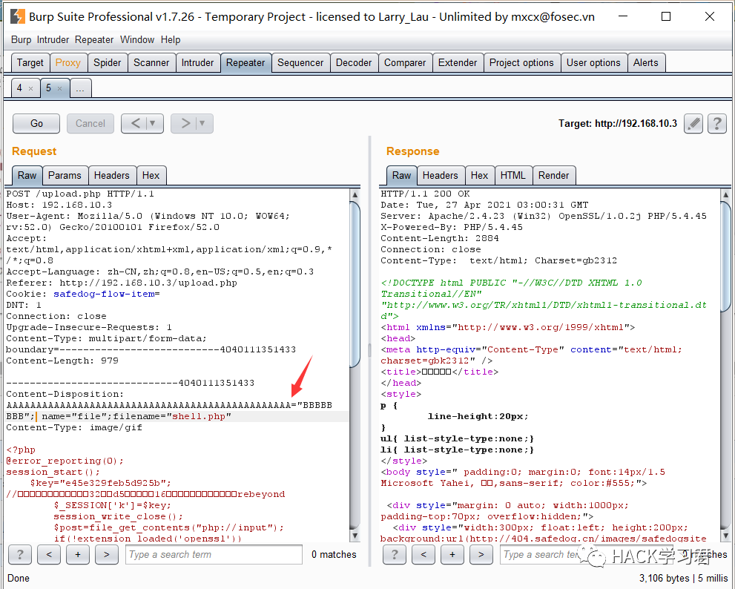
Task: Click the response pane vertical scrollbar thumb
Action: 725,256
